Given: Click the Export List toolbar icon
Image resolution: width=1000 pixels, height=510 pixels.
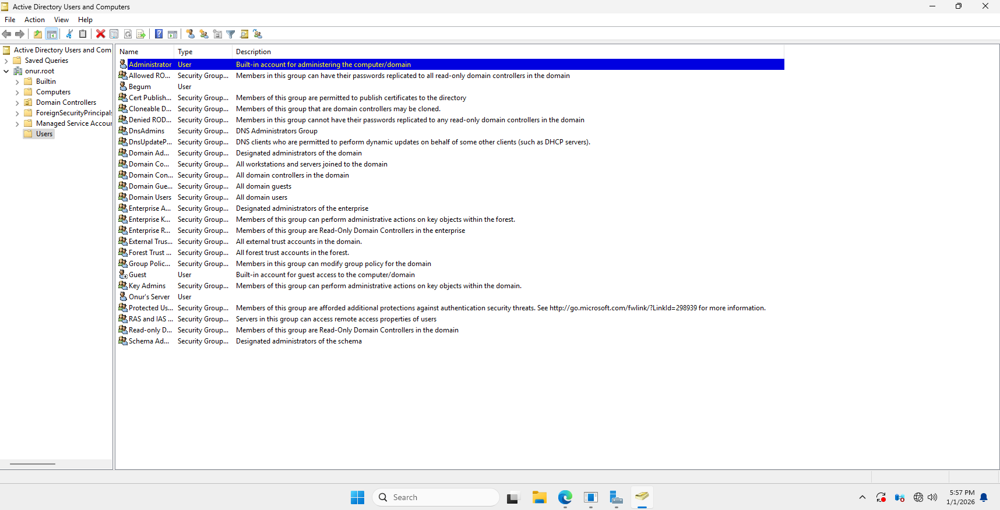Looking at the screenshot, I should (x=141, y=34).
